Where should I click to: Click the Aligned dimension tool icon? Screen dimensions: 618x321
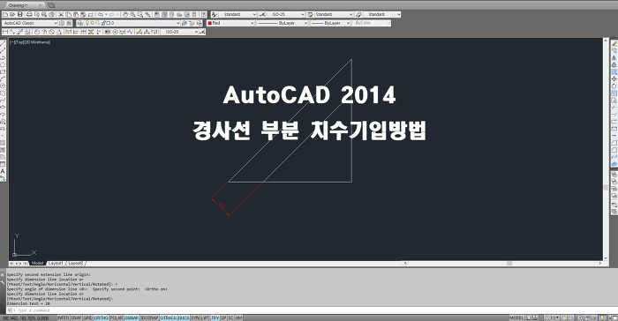(x=12, y=32)
